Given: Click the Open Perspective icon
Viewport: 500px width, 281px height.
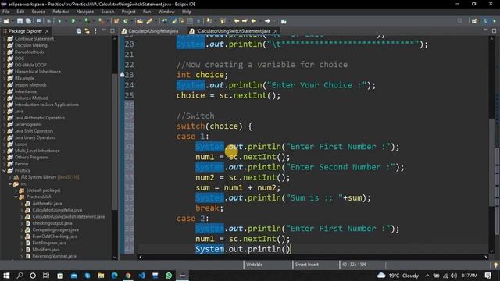Looking at the screenshot, I should click(474, 21).
